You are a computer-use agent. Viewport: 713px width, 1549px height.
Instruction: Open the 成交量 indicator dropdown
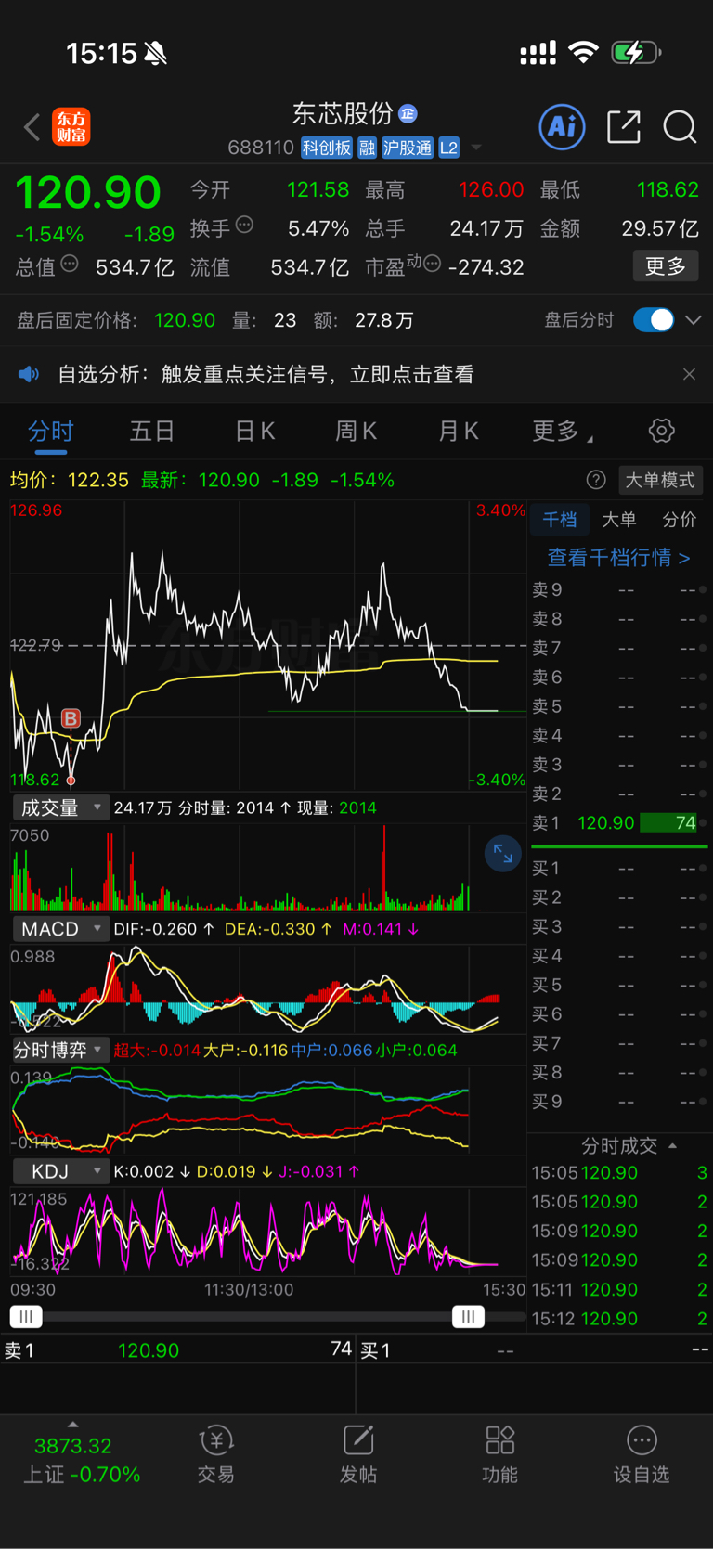60,807
